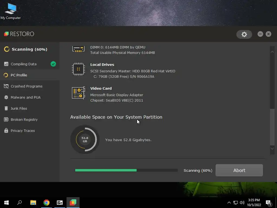Click the Restoro taskbar icon
The image size is (277, 208).
pos(73,203)
